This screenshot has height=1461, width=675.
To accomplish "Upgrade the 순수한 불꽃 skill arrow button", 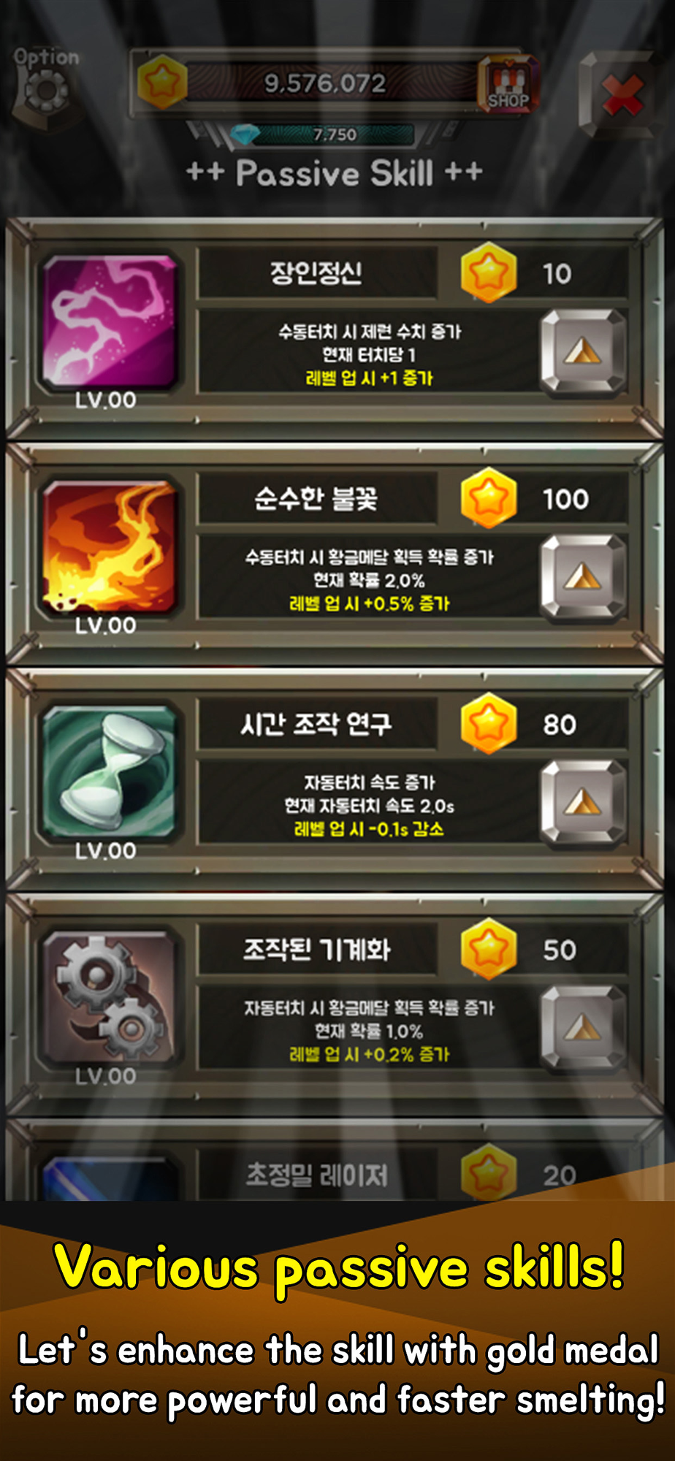I will click(583, 577).
